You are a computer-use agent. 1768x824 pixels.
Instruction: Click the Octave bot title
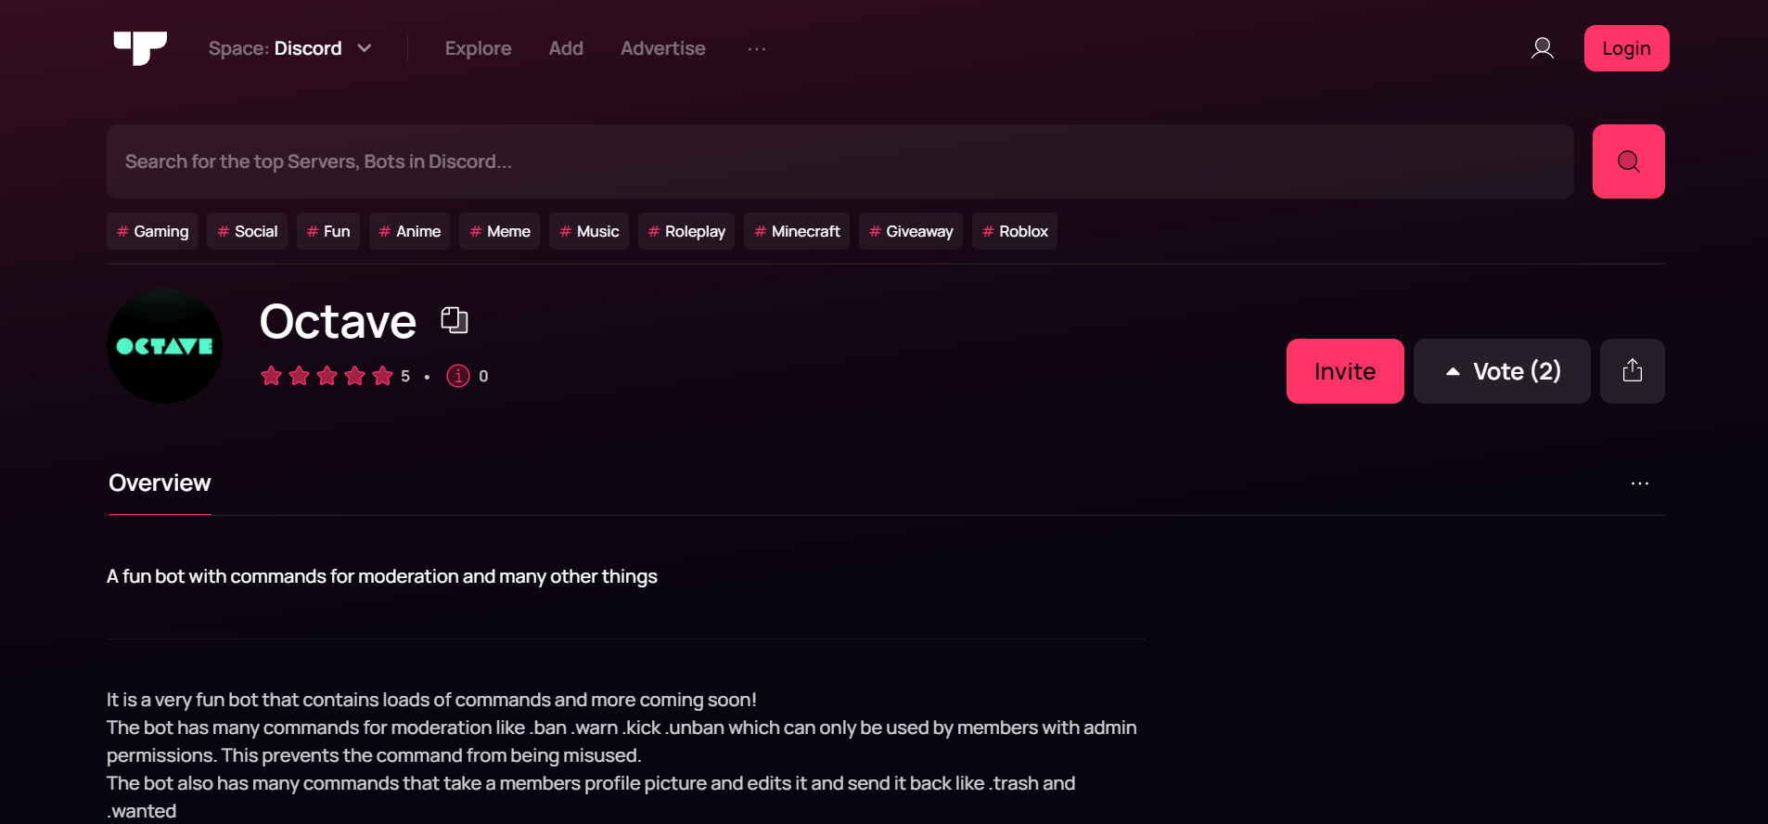(x=338, y=321)
